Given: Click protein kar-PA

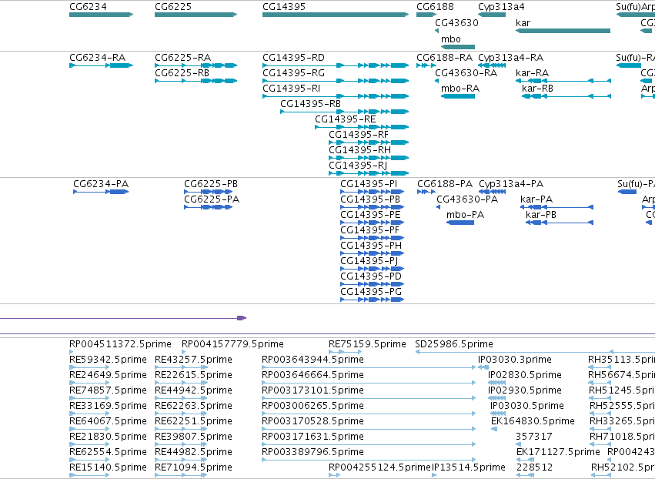Looking at the screenshot, I should pos(536,199).
